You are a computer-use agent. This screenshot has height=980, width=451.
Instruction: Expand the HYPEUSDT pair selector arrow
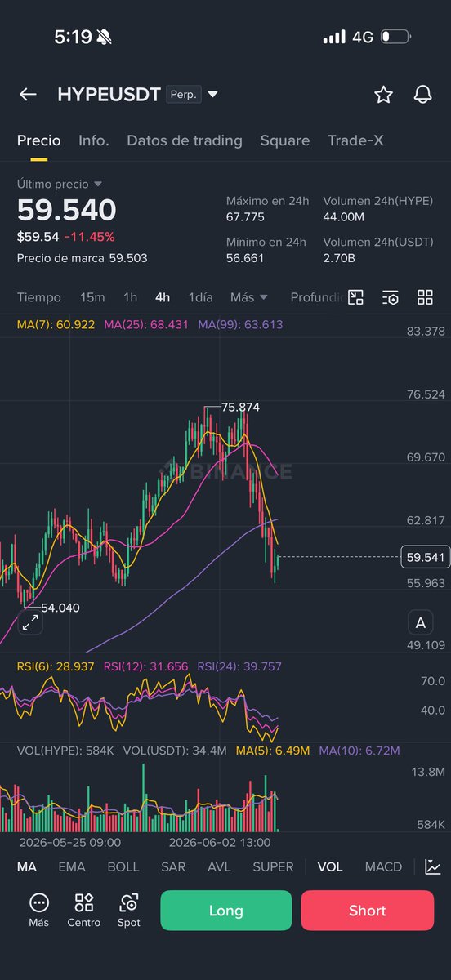pyautogui.click(x=213, y=95)
